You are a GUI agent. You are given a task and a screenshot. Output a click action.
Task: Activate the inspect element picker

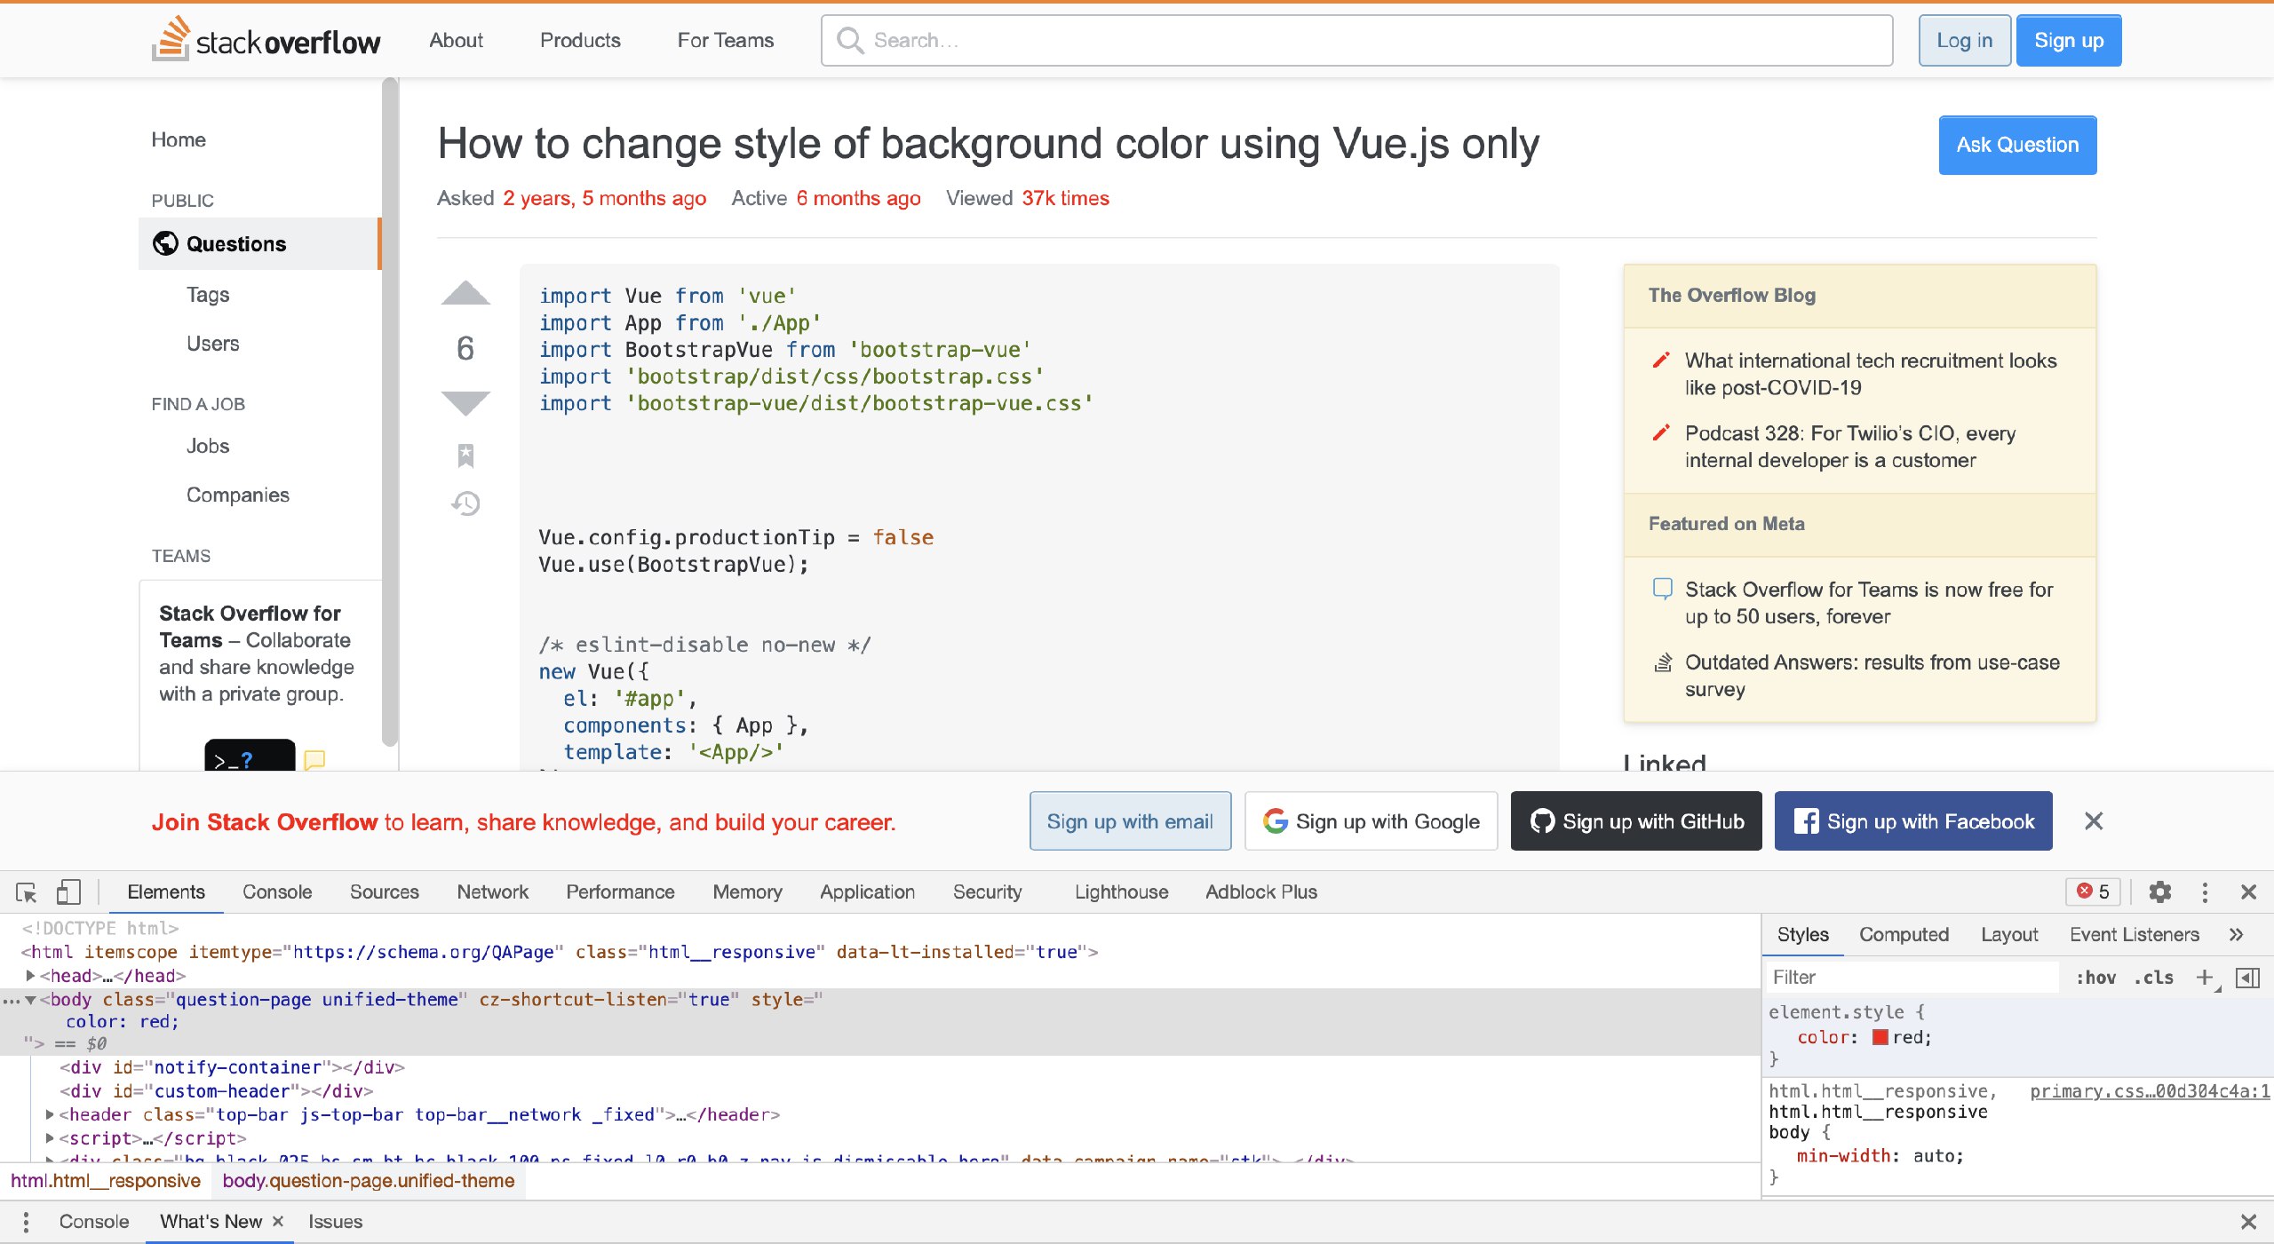[26, 891]
